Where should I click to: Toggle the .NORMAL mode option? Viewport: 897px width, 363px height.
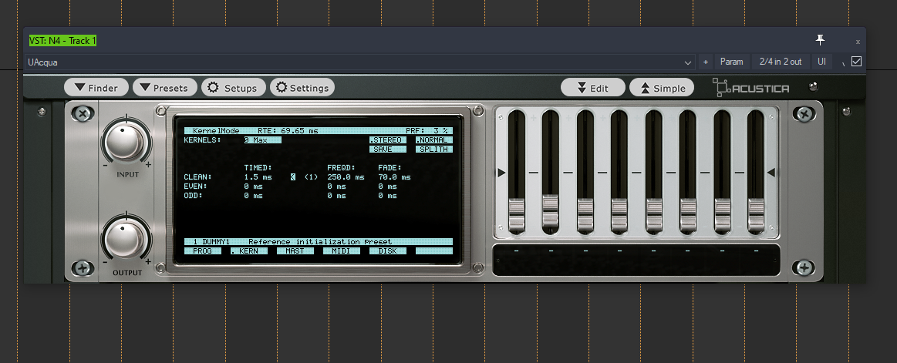click(x=434, y=139)
